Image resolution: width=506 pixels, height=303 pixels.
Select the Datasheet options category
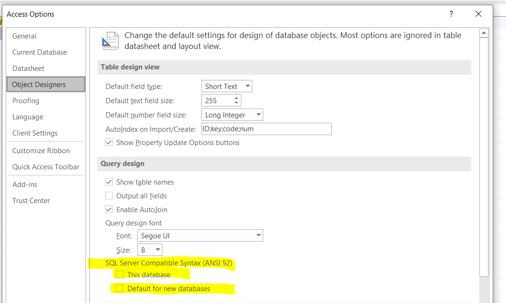pyautogui.click(x=29, y=68)
